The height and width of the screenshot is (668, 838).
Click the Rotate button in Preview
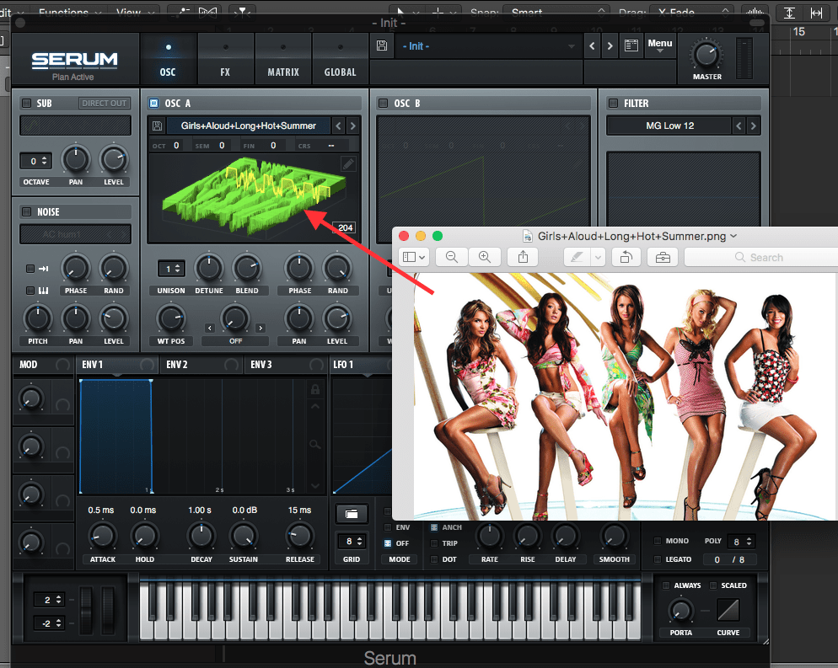626,258
